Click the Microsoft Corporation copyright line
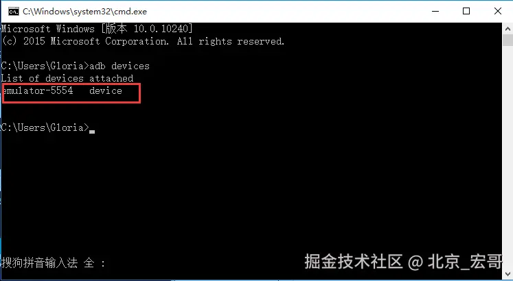 click(x=144, y=41)
